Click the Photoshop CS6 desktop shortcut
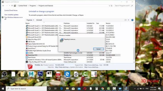Viewport: 163px width, 91px height. pos(40,76)
